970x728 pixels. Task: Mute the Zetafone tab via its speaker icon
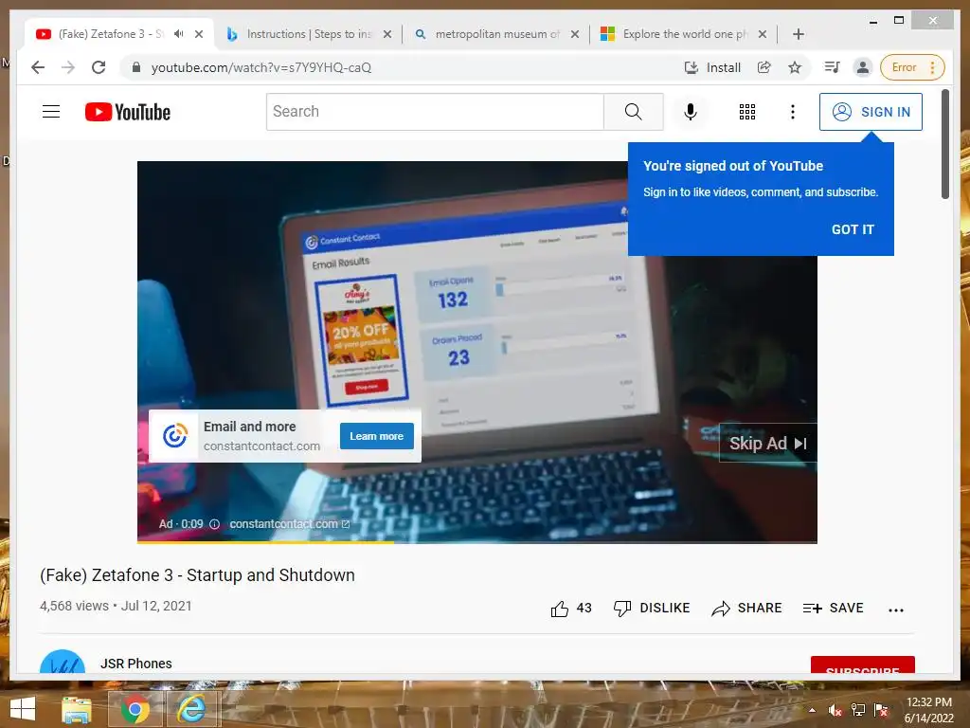[179, 34]
